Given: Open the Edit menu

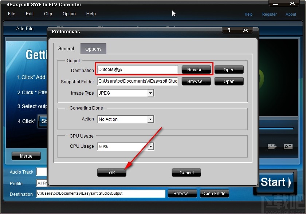Looking at the screenshot, I should tap(30, 14).
